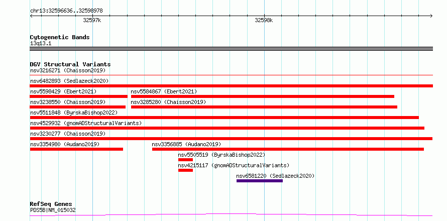
Task: Click the nsv3216271 (Chaisson2019) variant label
Action: [x=68, y=70]
